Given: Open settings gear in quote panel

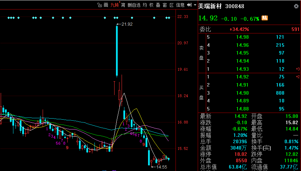Looking at the screenshot, I should (296, 6).
